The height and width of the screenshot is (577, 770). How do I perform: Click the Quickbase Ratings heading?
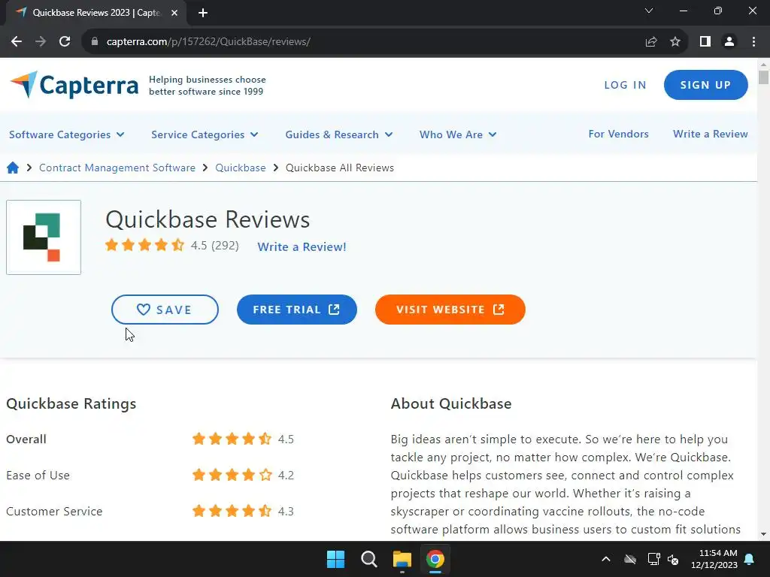(x=71, y=403)
